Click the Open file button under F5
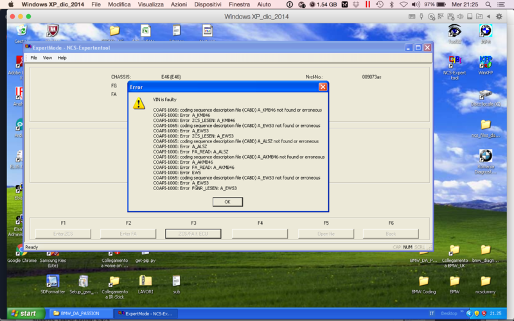The height and width of the screenshot is (321, 514). [x=326, y=234]
